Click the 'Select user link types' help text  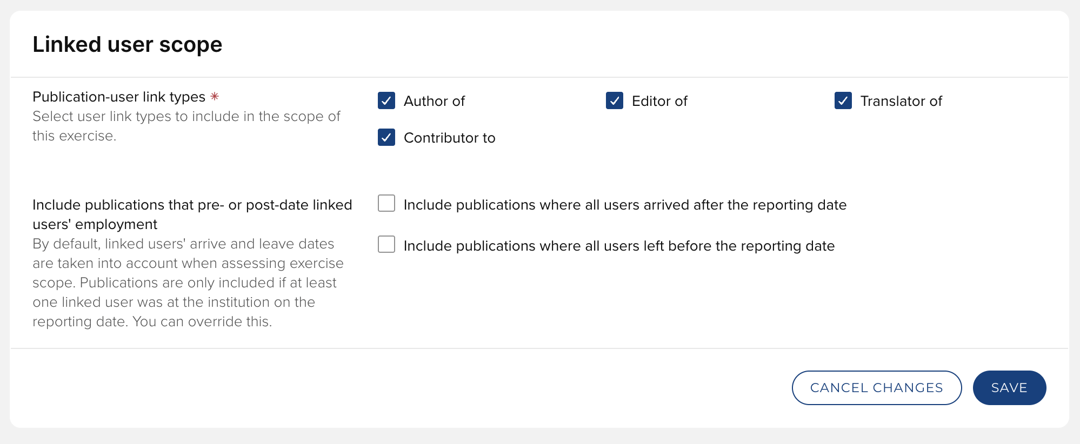click(186, 126)
